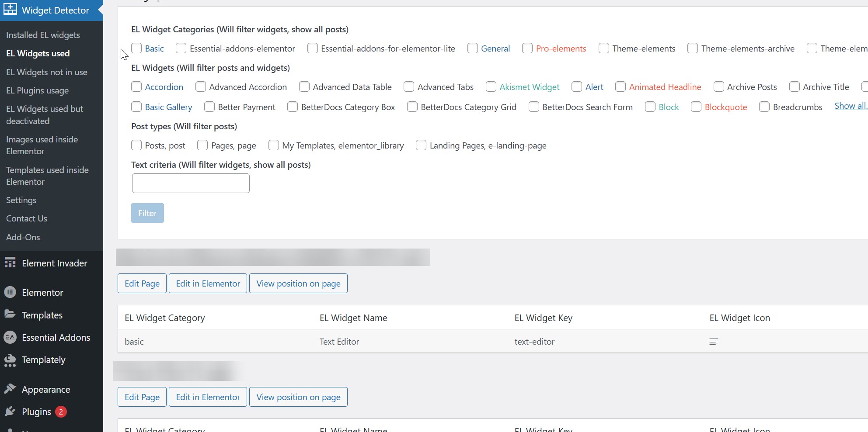The height and width of the screenshot is (432, 868).
Task: Click the Text Editor widget icon
Action: [714, 342]
